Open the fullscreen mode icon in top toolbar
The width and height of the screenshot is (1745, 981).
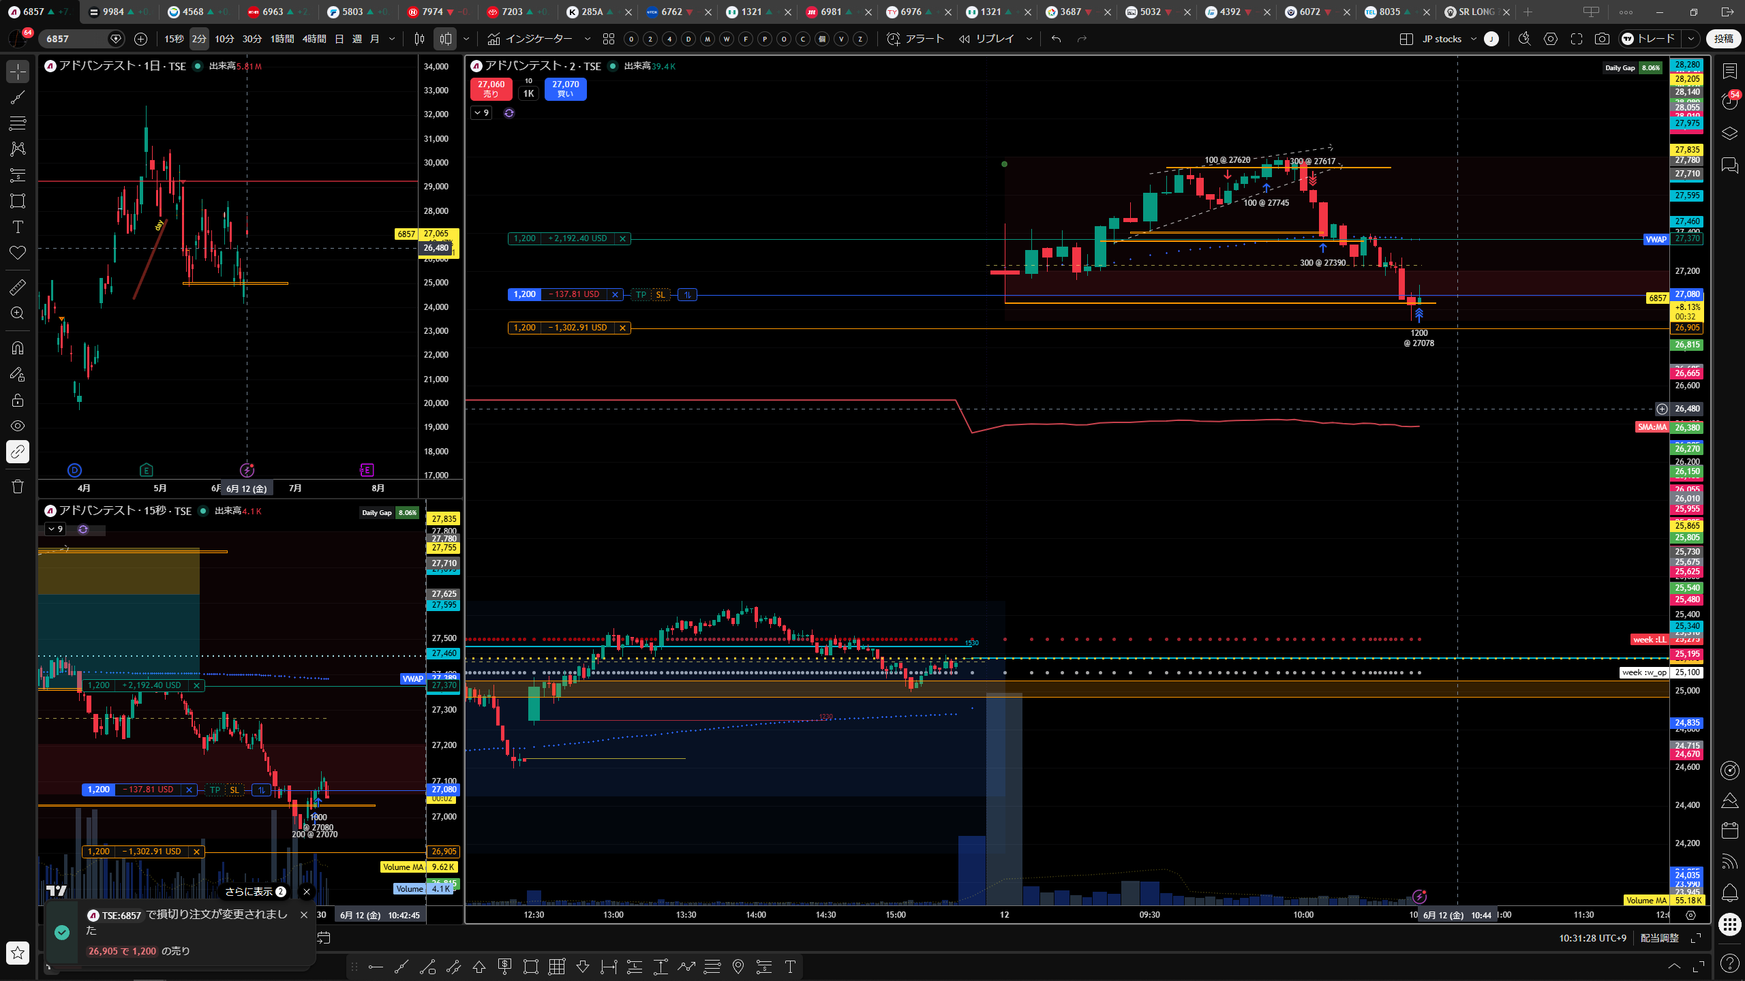click(1577, 39)
